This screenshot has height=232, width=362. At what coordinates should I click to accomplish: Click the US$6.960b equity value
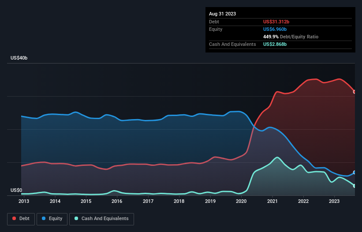coord(275,29)
